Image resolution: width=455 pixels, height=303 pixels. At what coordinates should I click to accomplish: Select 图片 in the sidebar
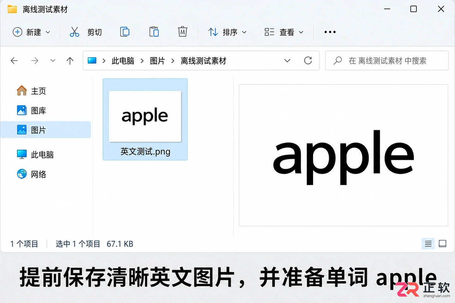[45, 130]
